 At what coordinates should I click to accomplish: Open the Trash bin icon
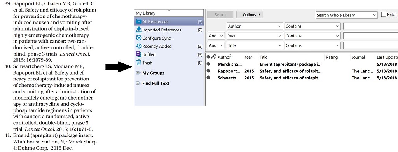139,63
